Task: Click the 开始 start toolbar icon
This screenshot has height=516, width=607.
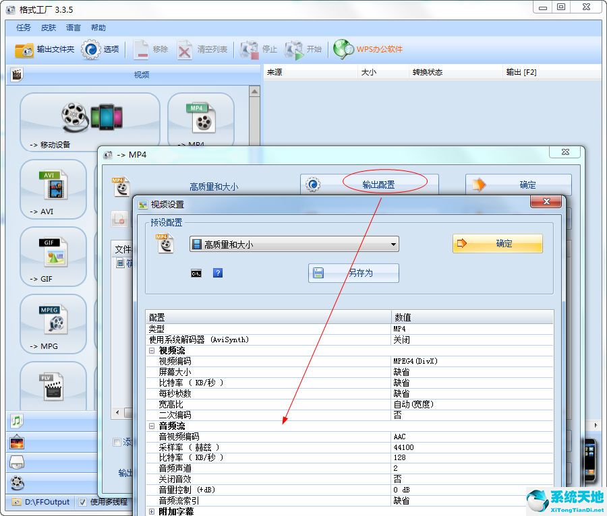Action: 294,50
